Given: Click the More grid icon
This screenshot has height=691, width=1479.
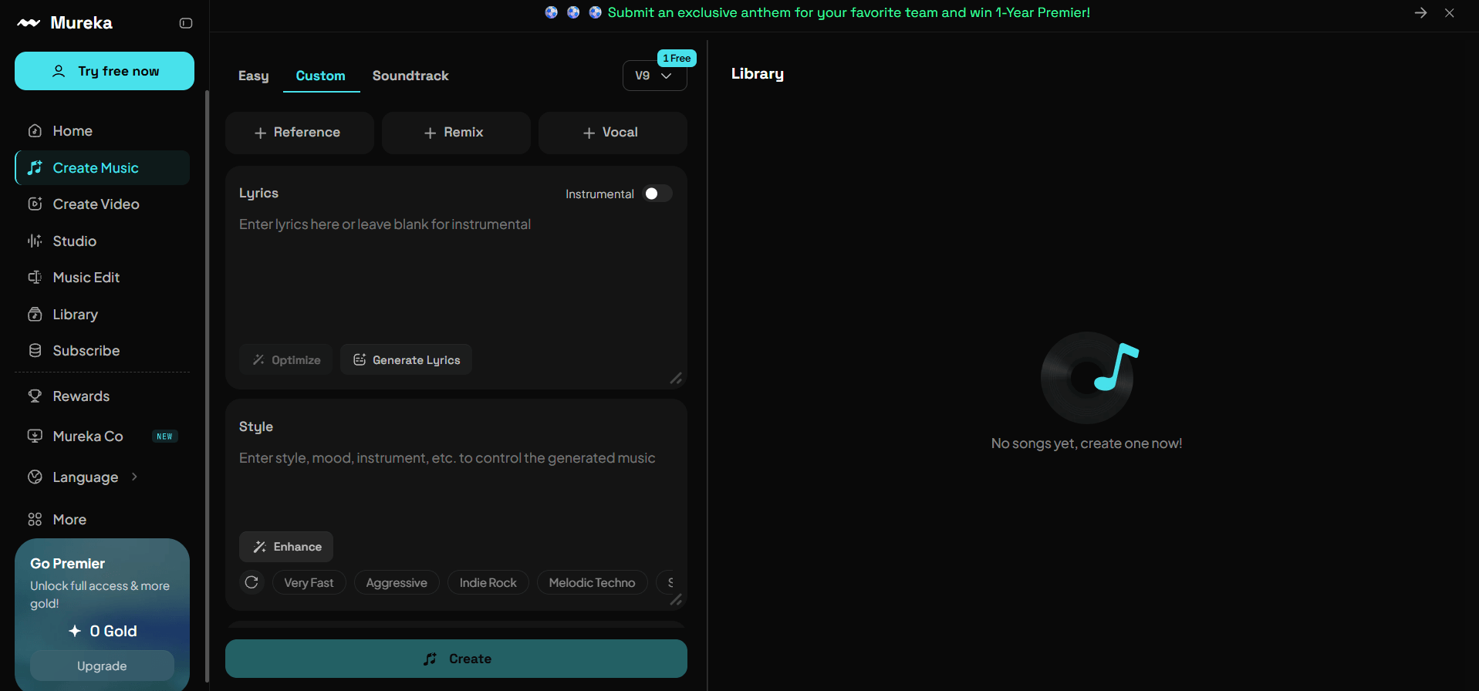Looking at the screenshot, I should (35, 520).
